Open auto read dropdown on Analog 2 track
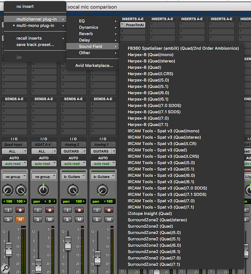This screenshot has height=274, width=251. click(74, 164)
